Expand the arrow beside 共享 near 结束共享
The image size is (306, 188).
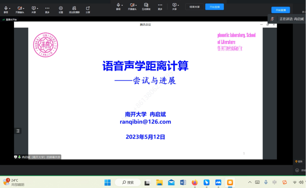coord(178,5)
